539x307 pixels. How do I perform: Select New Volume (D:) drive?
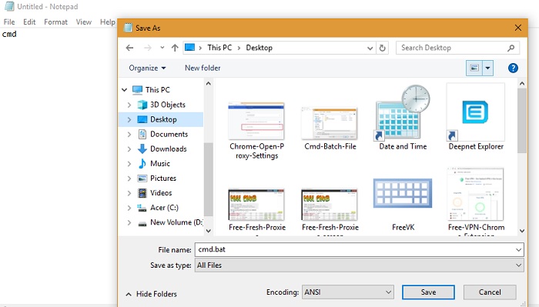170,223
